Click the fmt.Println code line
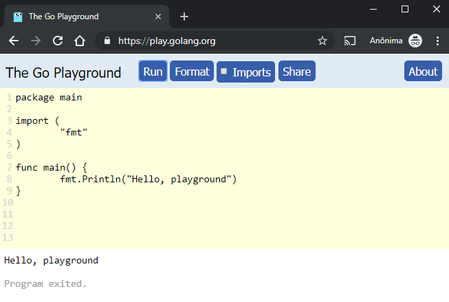Viewport: 449px width, 302px height. tap(149, 179)
